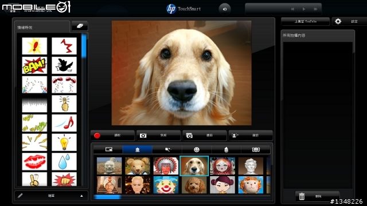367x206 pixels.
Task: Open settings with the gear icon
Action: coord(338,22)
